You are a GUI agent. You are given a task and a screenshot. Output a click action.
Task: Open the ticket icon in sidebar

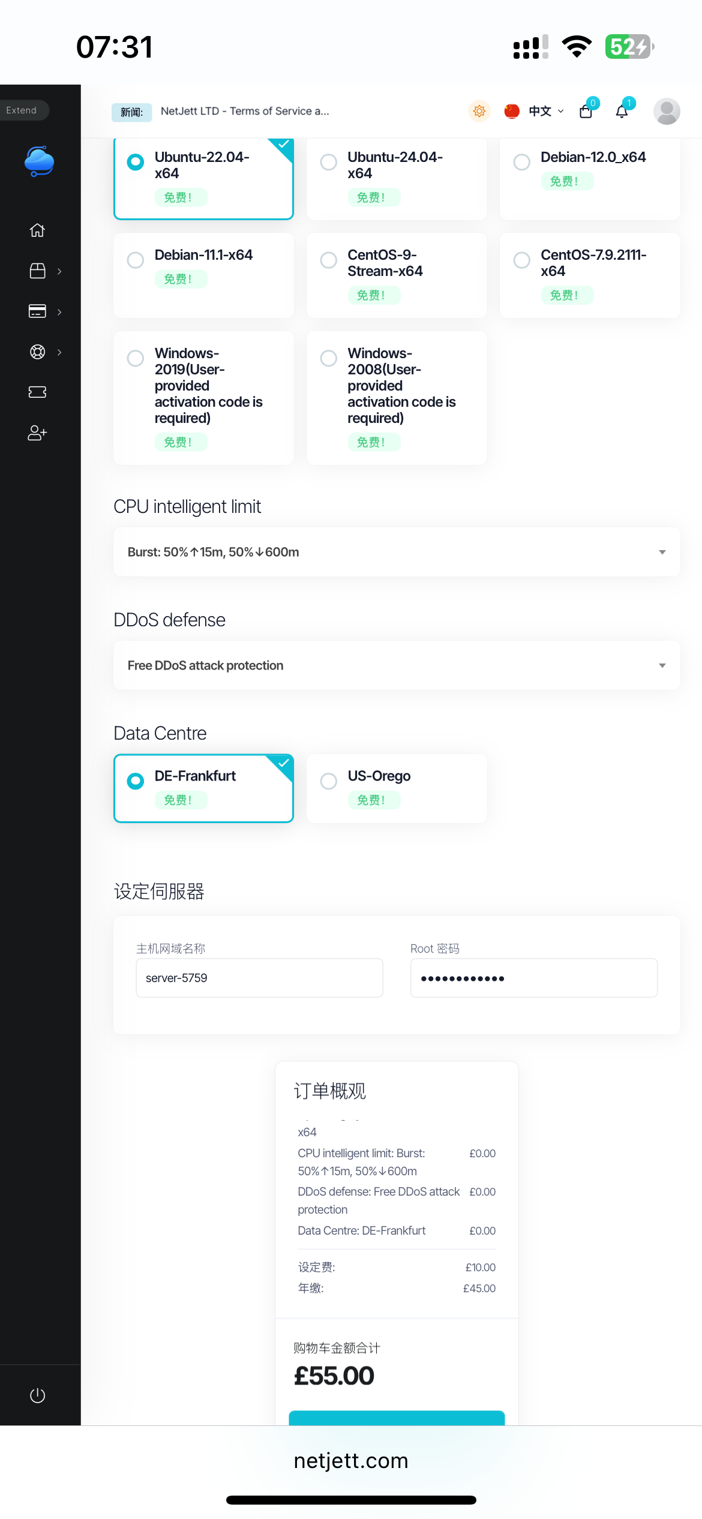[37, 392]
